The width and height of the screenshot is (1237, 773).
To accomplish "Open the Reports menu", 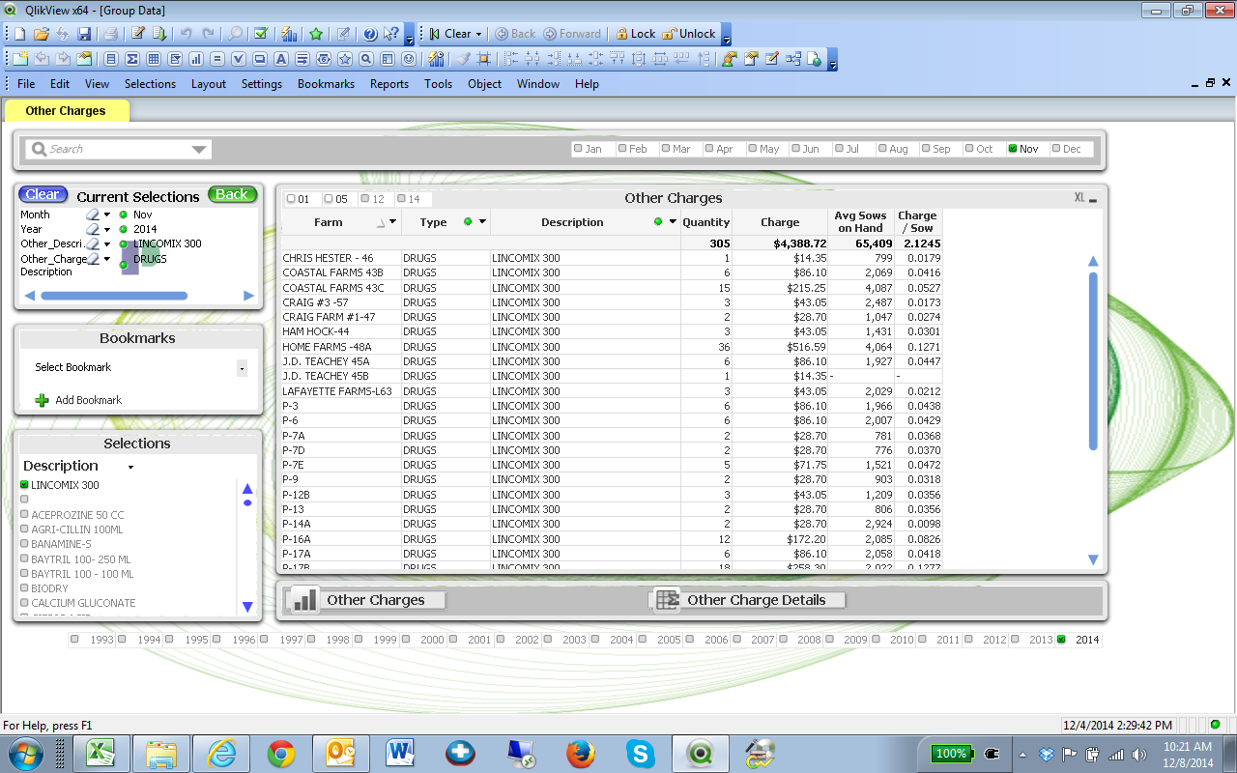I will coord(389,84).
